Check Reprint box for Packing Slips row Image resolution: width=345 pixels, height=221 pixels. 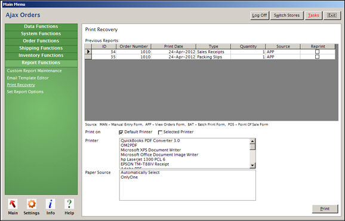[x=317, y=57]
